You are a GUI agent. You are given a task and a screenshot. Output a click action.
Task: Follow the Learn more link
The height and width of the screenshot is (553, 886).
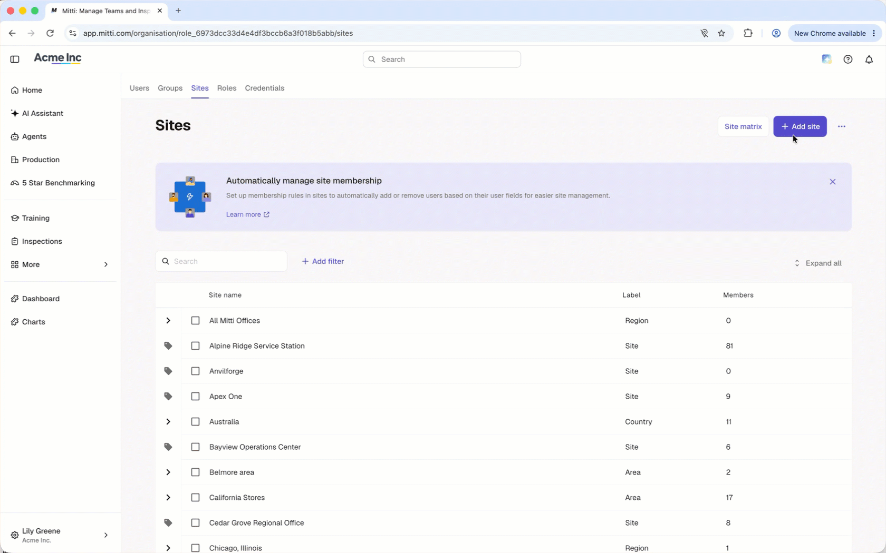click(248, 214)
